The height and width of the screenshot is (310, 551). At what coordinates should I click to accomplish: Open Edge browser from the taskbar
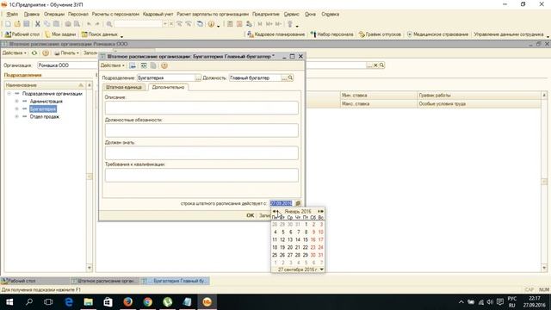pos(69,302)
